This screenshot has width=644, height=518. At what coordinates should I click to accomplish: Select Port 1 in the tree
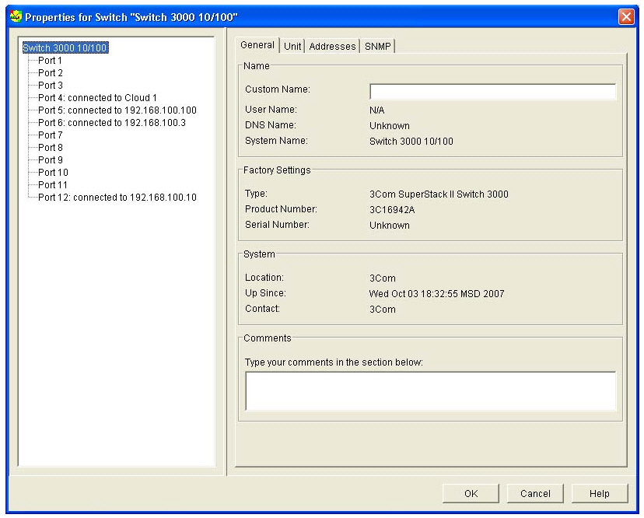(50, 61)
